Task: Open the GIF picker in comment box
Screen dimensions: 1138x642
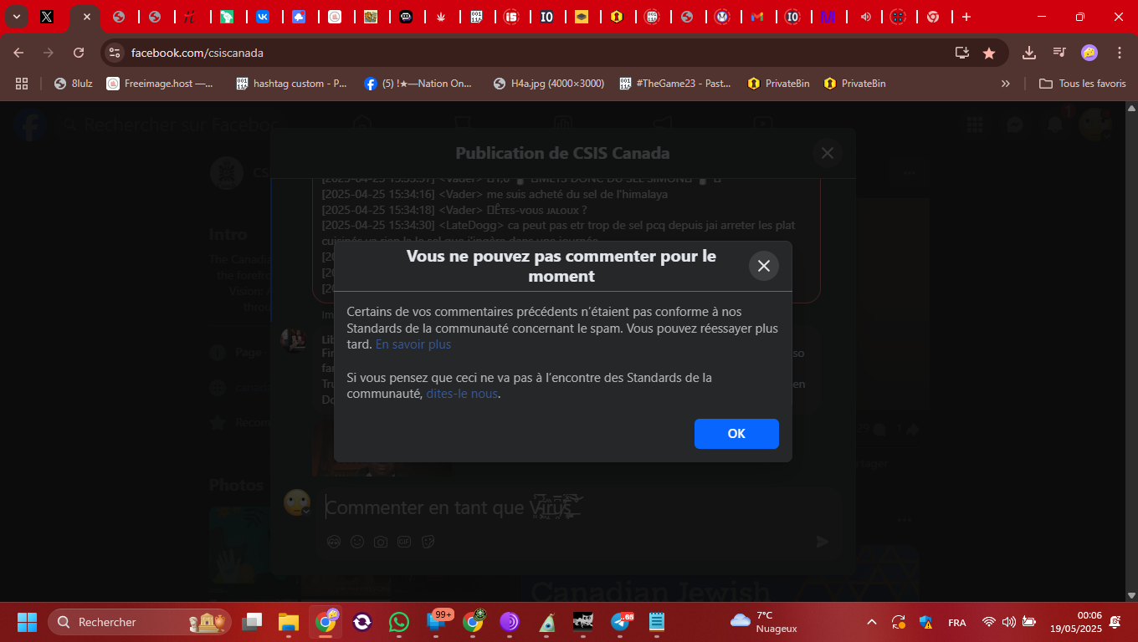Action: (x=404, y=542)
